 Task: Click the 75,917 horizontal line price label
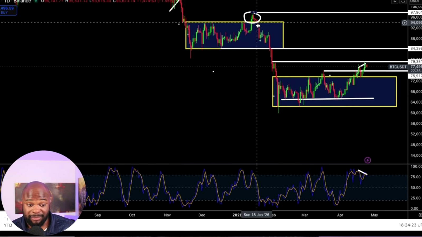pyautogui.click(x=415, y=76)
